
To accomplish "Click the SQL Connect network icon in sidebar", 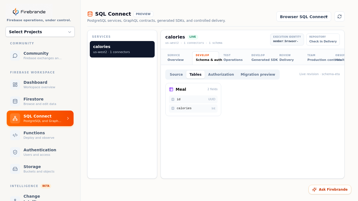I will (x=15, y=118).
